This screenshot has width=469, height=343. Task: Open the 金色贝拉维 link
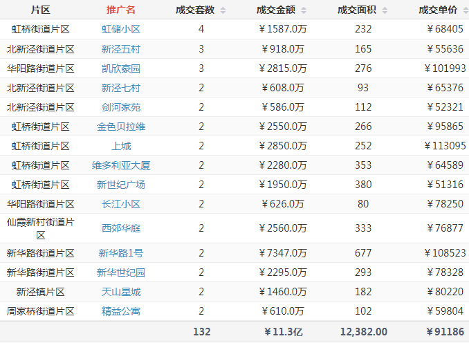coord(121,127)
